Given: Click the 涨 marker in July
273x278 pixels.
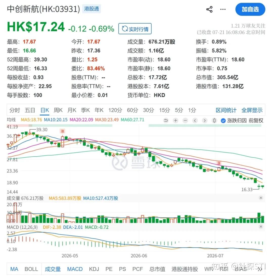Looking at the screenshot, I should (219, 163).
